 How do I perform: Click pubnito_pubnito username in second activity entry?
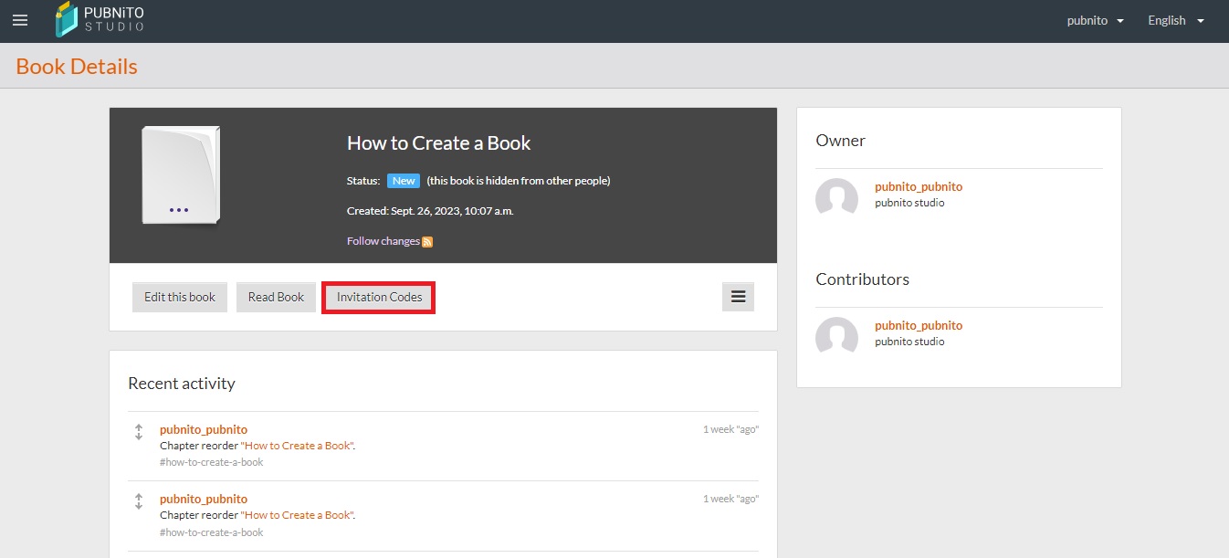point(204,499)
